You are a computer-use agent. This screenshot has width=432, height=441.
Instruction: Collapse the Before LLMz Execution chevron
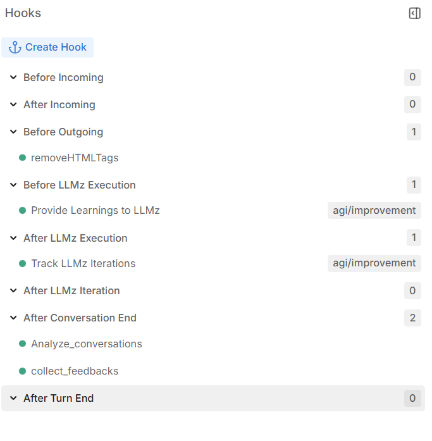[13, 185]
